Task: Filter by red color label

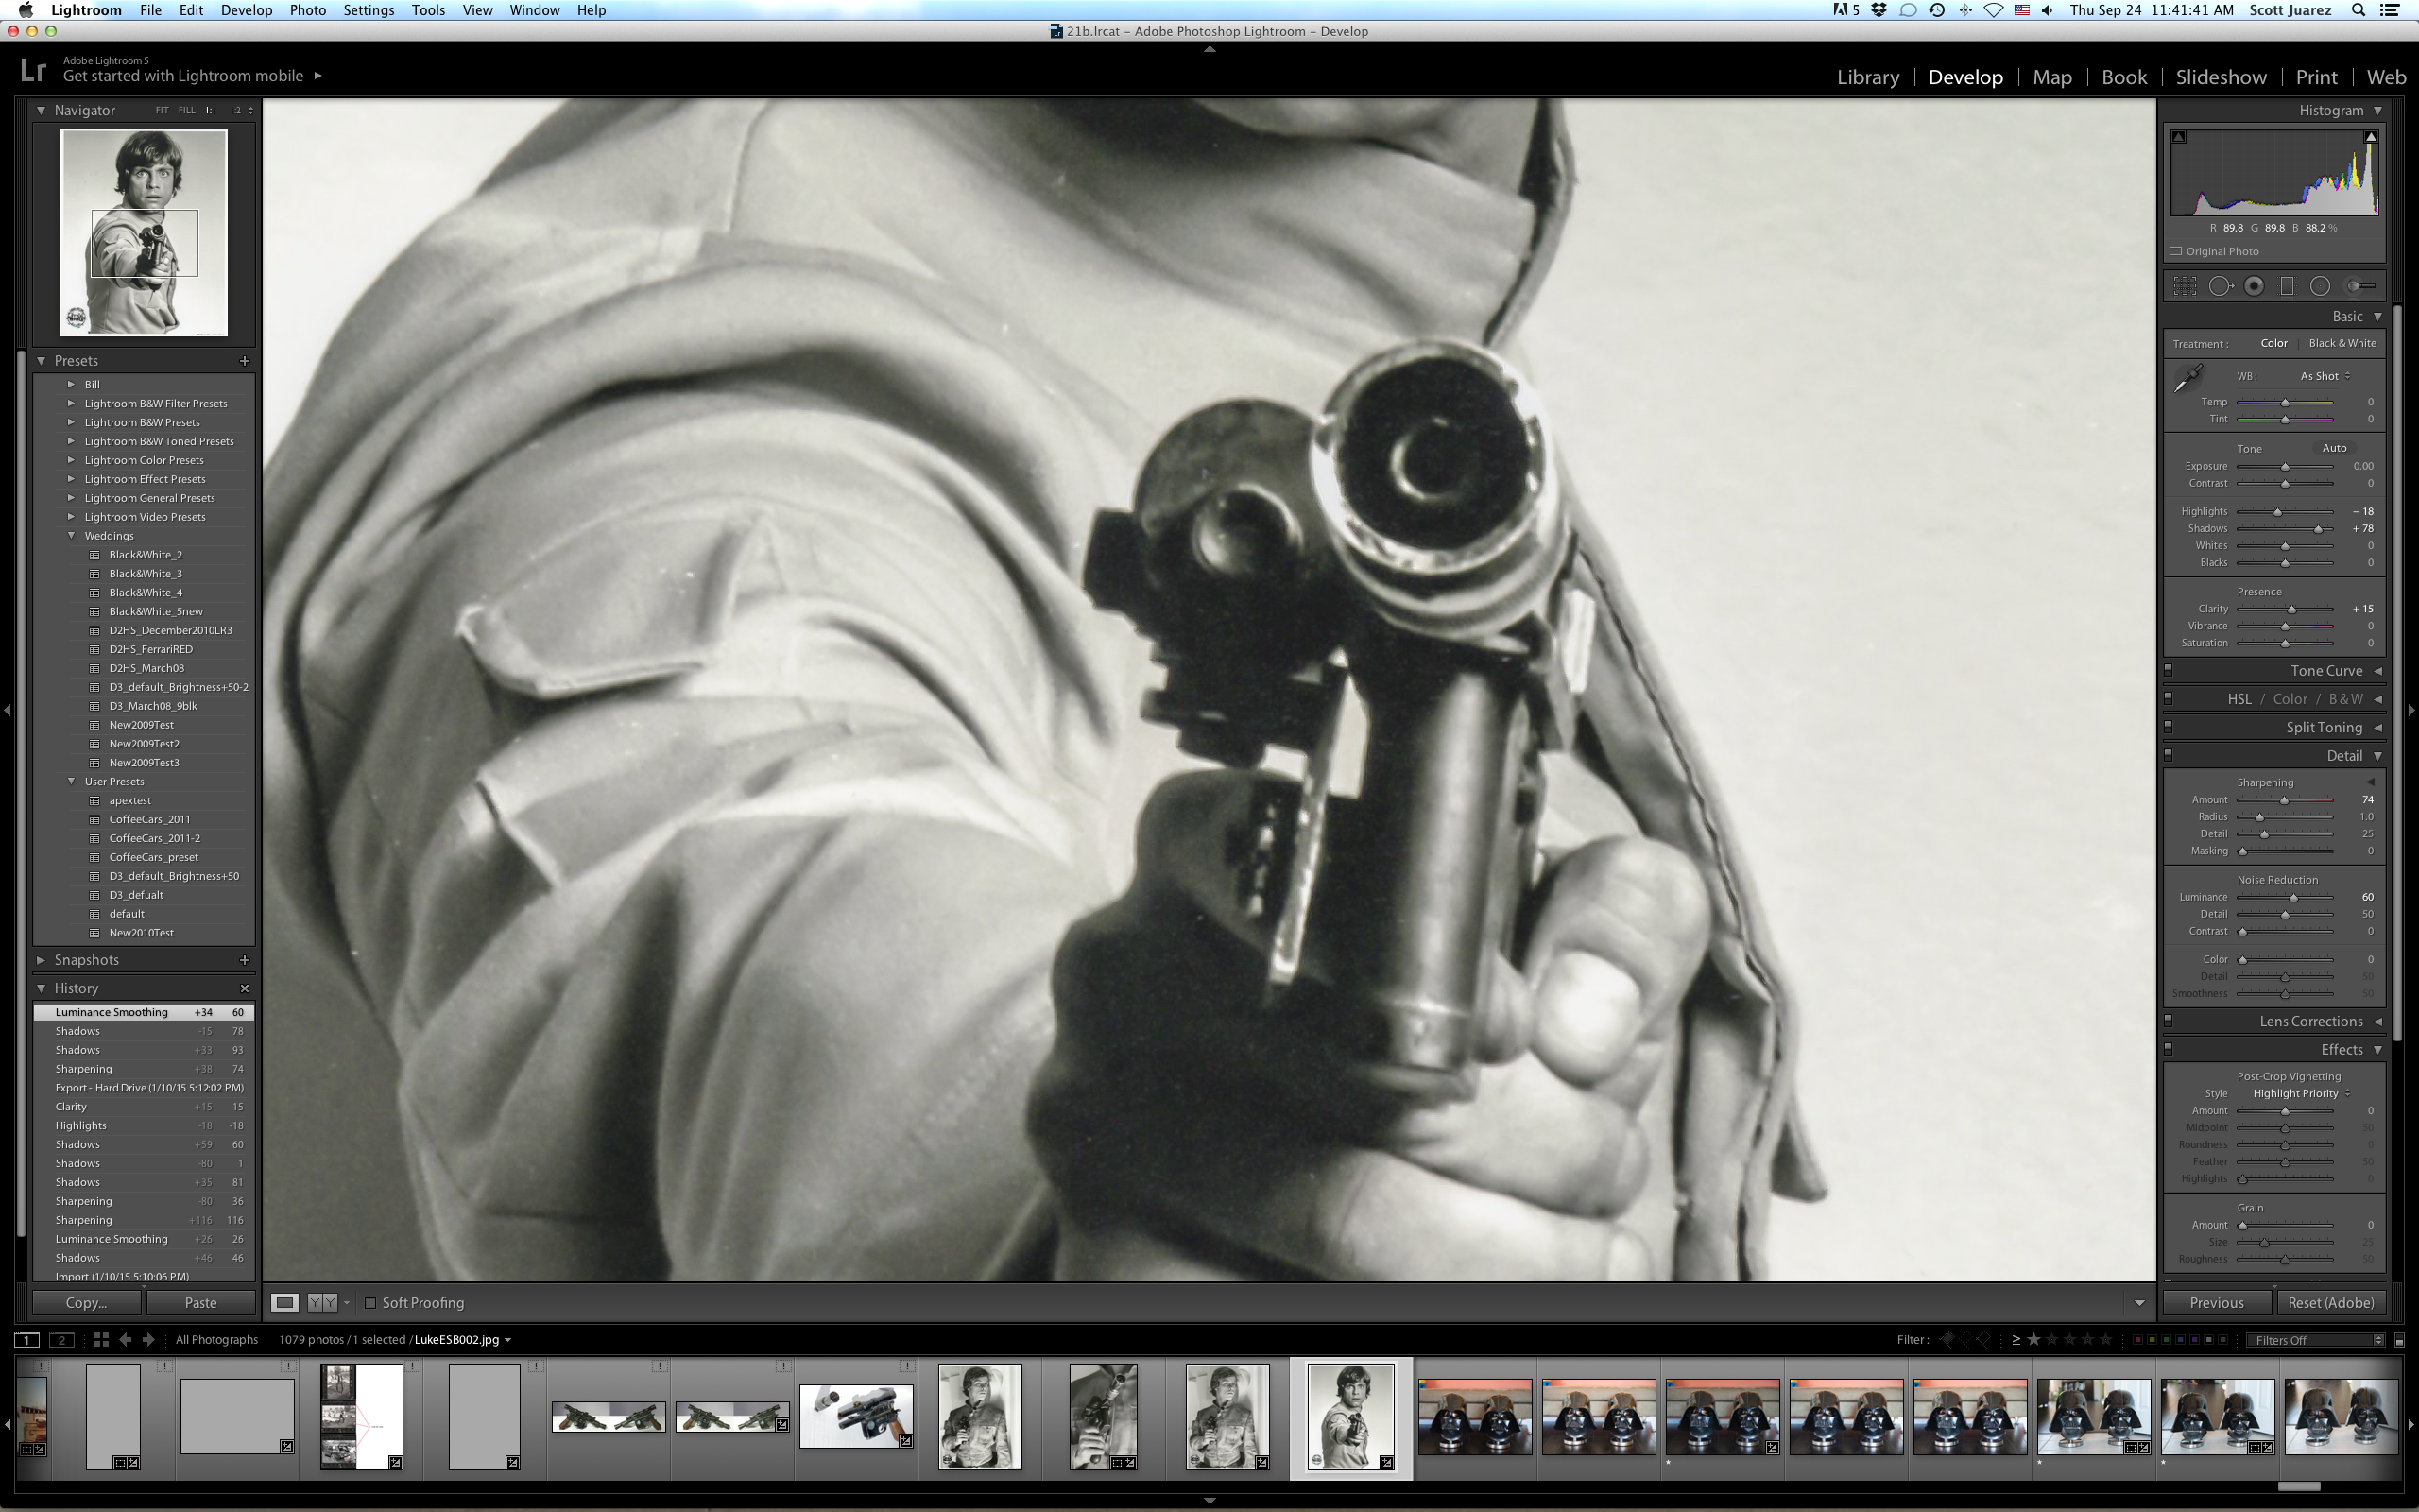Action: (2137, 1339)
